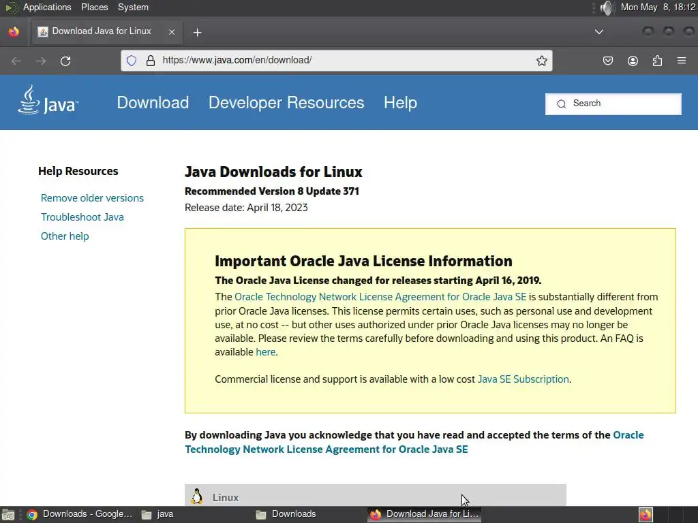Open the Troubleshoot Java link
698x523 pixels.
click(x=82, y=217)
